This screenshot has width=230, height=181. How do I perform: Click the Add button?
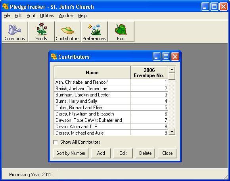(101, 153)
